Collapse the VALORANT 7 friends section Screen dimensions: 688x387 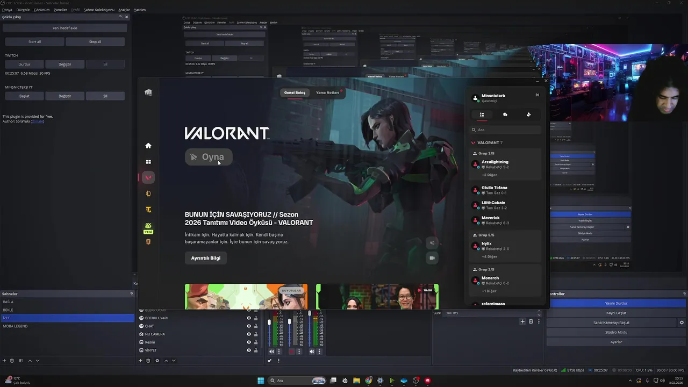pyautogui.click(x=487, y=142)
